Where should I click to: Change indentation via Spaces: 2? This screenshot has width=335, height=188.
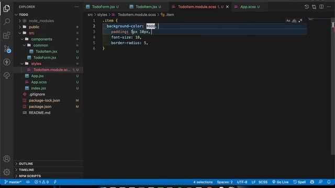coord(225,182)
